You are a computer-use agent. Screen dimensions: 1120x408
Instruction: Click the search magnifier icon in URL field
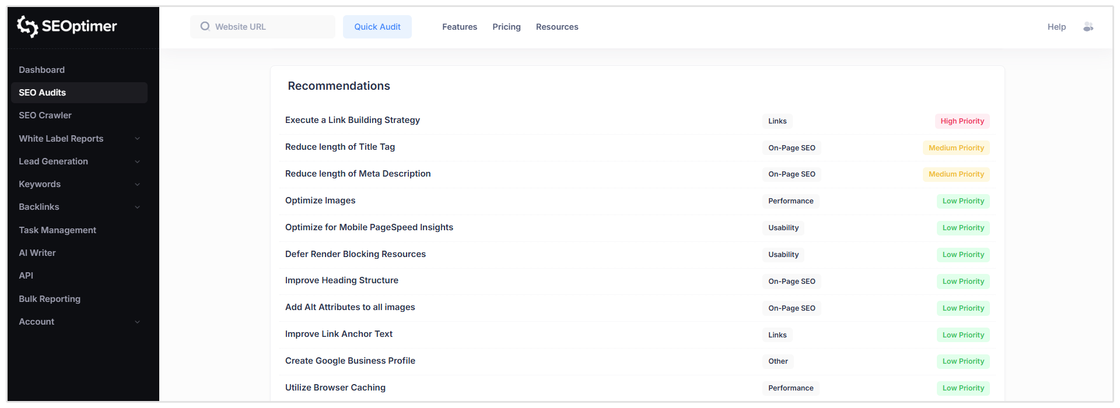[x=205, y=26]
